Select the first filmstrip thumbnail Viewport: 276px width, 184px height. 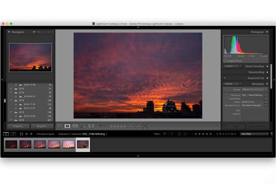pyautogui.click(x=11, y=144)
